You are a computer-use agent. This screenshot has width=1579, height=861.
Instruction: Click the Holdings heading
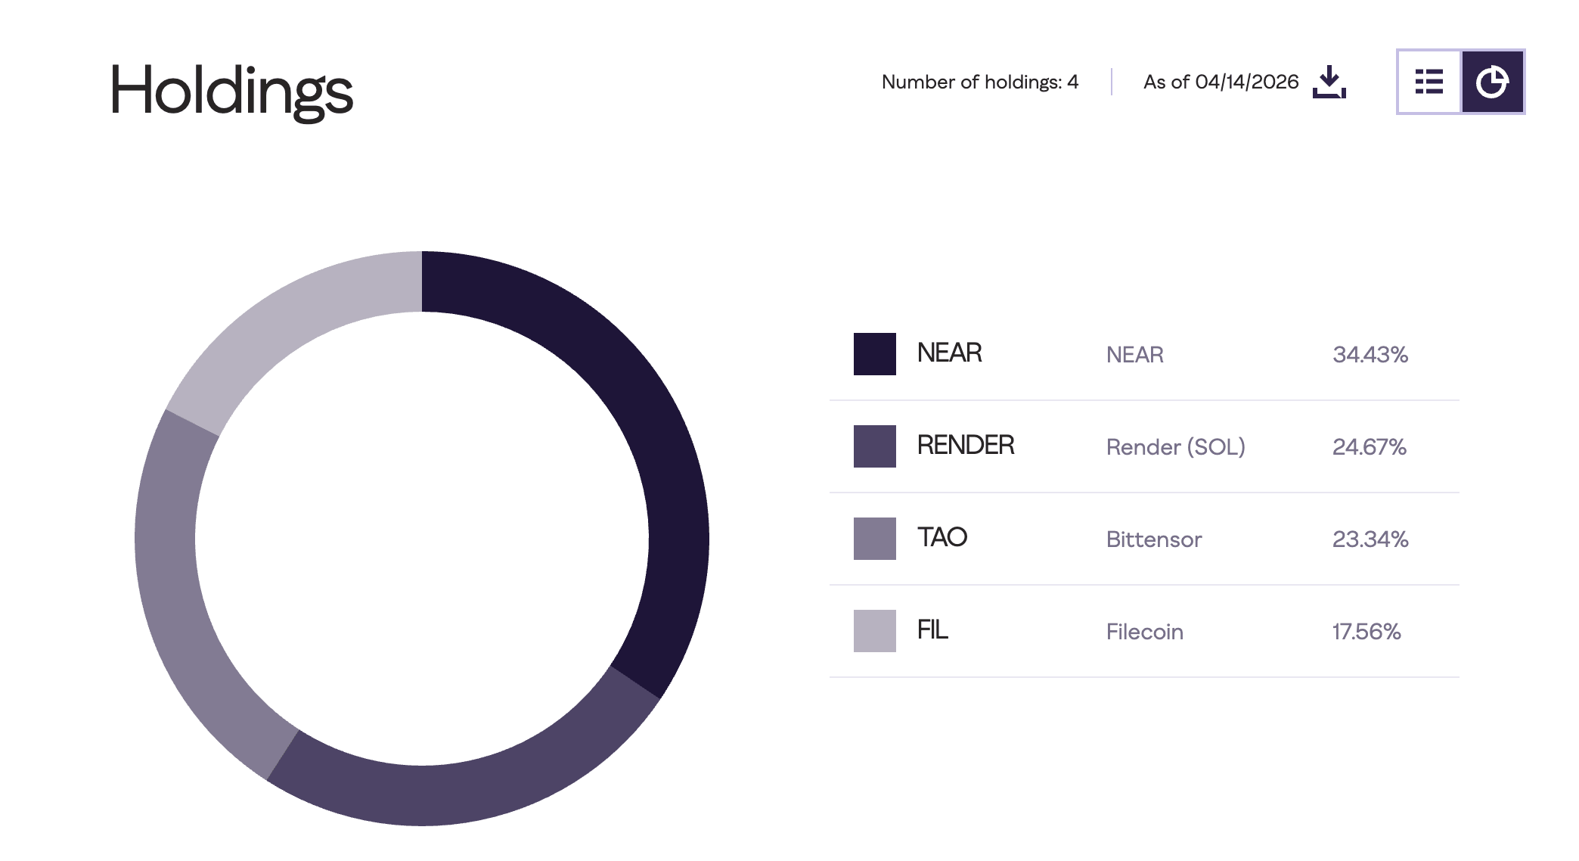231,91
